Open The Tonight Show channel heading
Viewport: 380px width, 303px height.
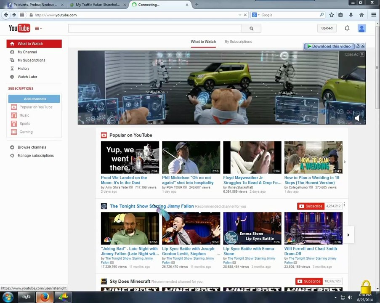pos(152,206)
